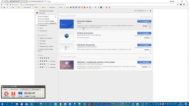The image size is (189, 106).
Task: Enable the От Google checkbox
Action: 38,41
